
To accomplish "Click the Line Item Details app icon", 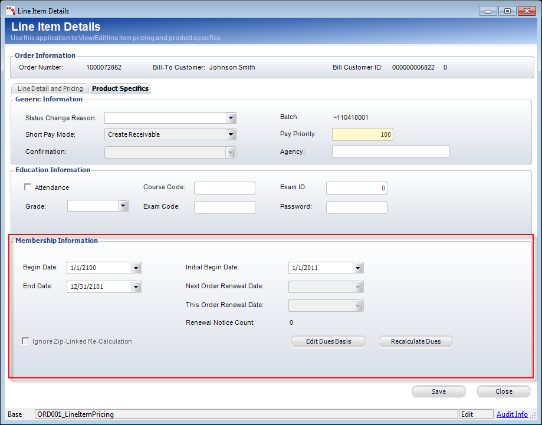I will click(10, 11).
